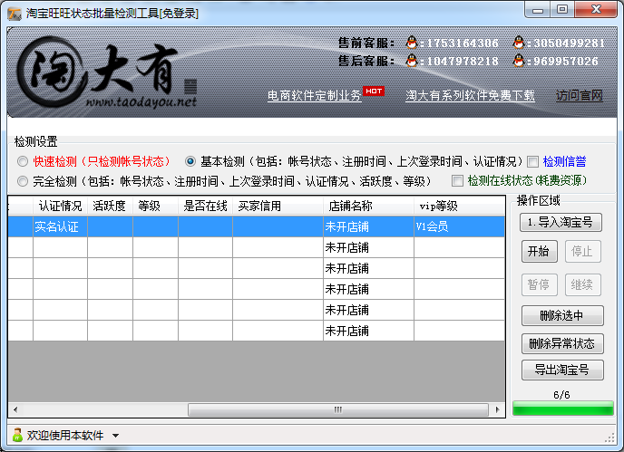
Task: Click the QQ penguin icon beside 1047978218
Action: pyautogui.click(x=412, y=61)
